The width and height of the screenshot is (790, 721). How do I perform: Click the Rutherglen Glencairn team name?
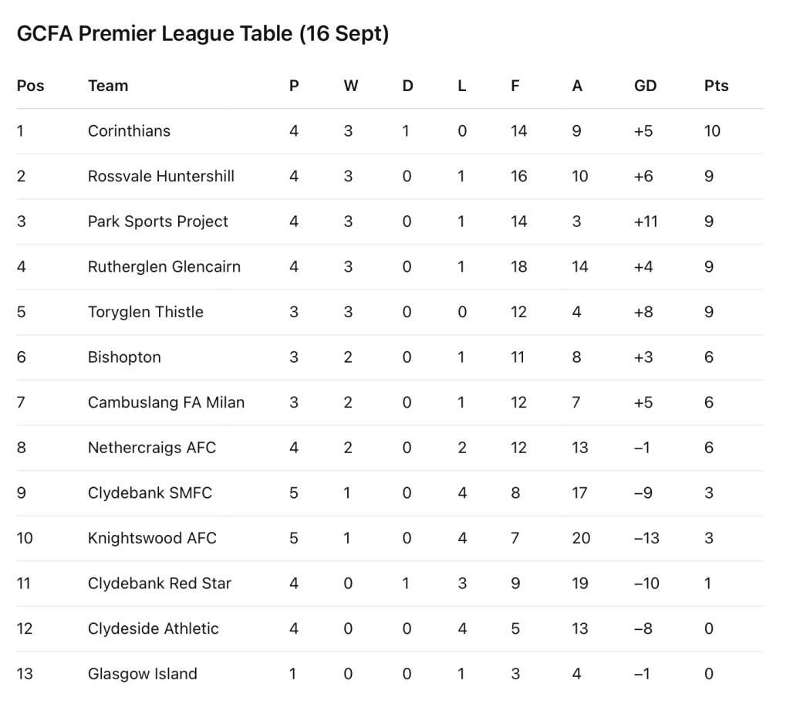click(164, 267)
